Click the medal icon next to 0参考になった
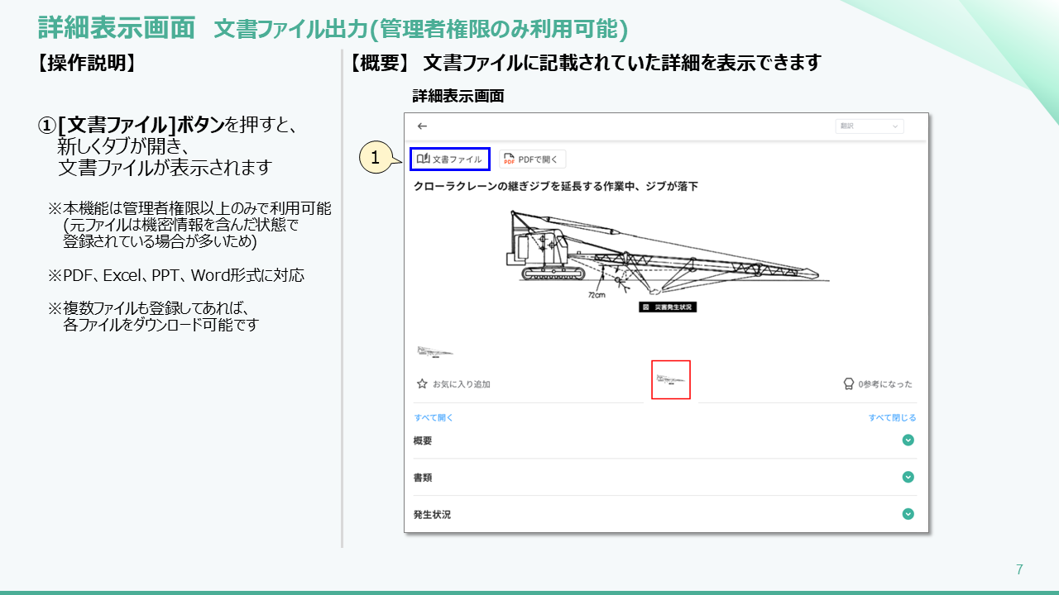This screenshot has height=595, width=1059. coord(848,383)
